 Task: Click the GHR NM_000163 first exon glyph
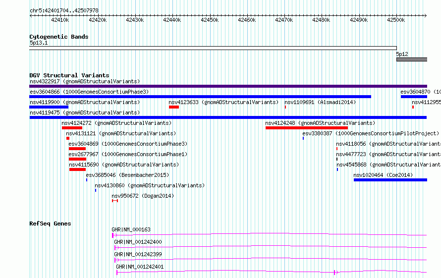click(x=113, y=235)
